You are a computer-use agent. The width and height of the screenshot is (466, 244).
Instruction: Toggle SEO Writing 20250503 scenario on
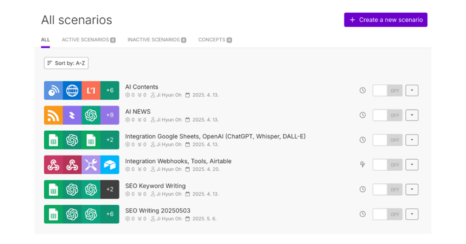point(387,214)
